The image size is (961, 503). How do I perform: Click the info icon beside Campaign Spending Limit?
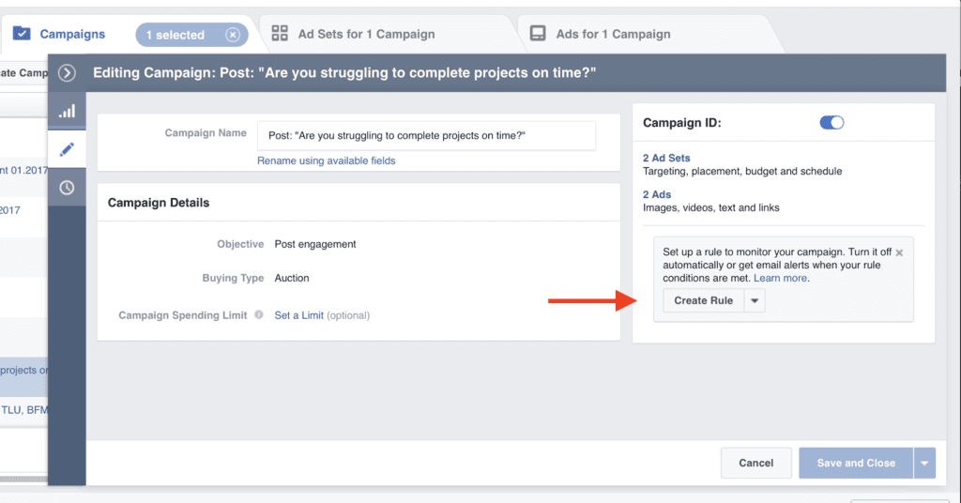coord(257,315)
